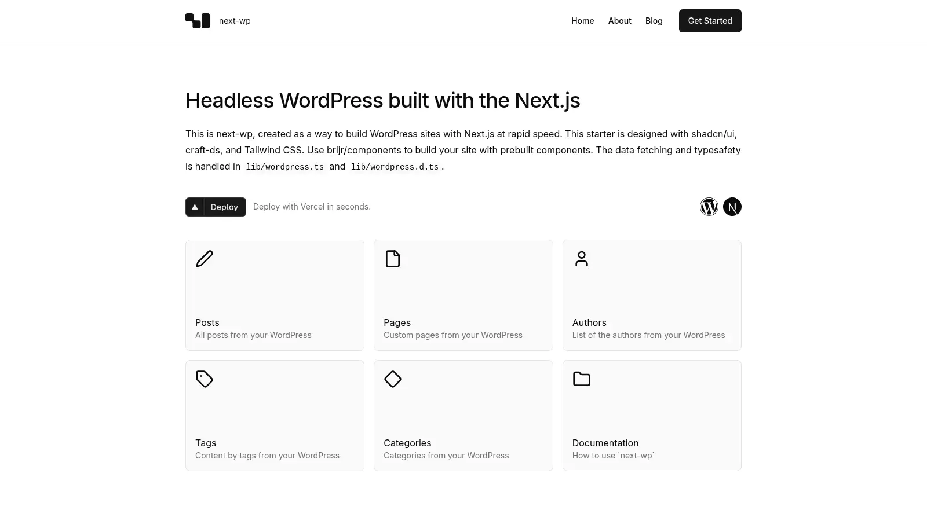Click the tag icon on Tags card

pos(205,379)
